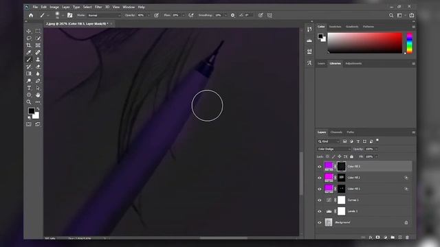The width and height of the screenshot is (440, 247).
Task: Open the brush Mode dropdown
Action: click(104, 15)
